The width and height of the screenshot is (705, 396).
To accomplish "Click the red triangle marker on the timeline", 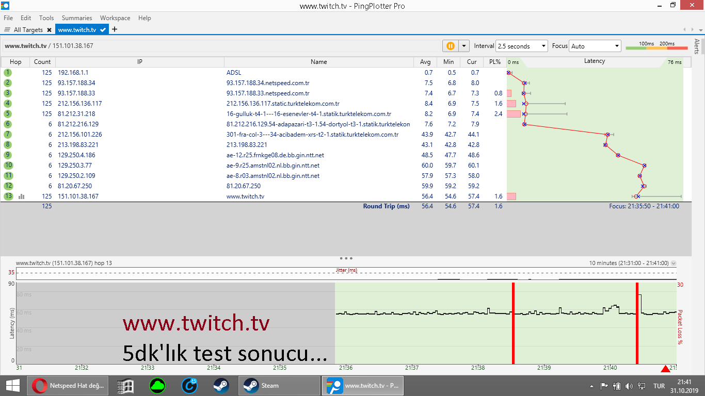I will pos(665,369).
